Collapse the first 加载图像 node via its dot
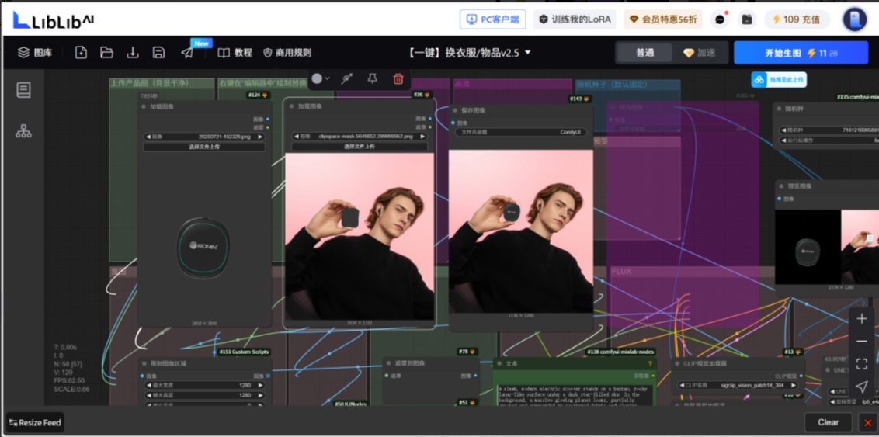 tap(144, 106)
